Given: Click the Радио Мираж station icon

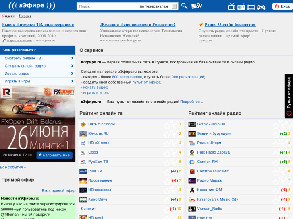Looking at the screenshot, I should point(192,180).
